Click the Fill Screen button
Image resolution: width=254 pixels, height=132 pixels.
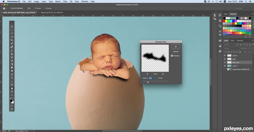(48, 8)
